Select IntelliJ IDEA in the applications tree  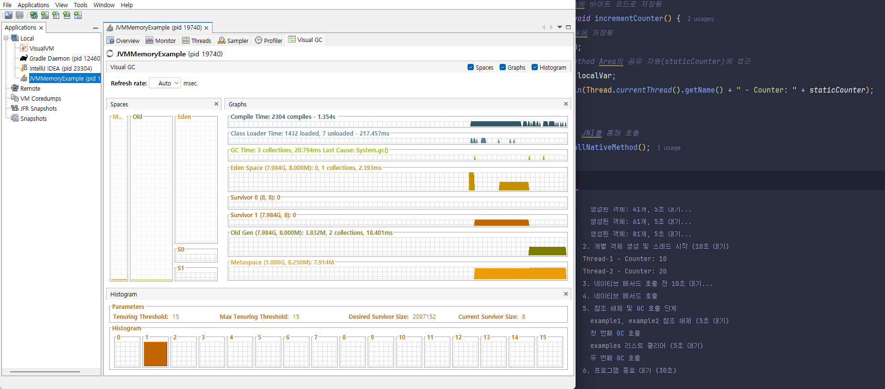tap(60, 68)
